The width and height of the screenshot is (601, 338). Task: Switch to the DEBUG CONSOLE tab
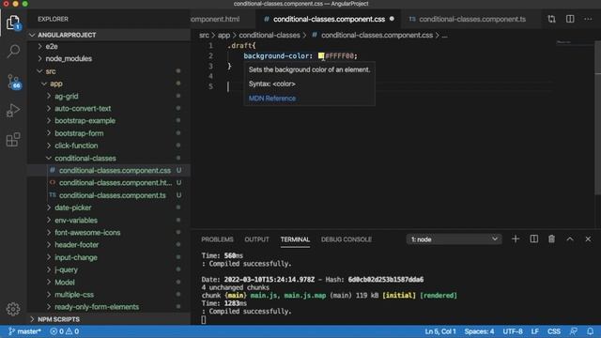tap(347, 239)
